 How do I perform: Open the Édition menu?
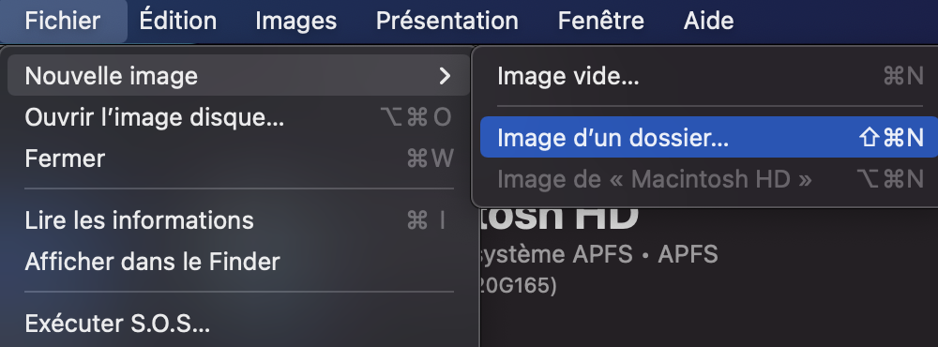(177, 21)
